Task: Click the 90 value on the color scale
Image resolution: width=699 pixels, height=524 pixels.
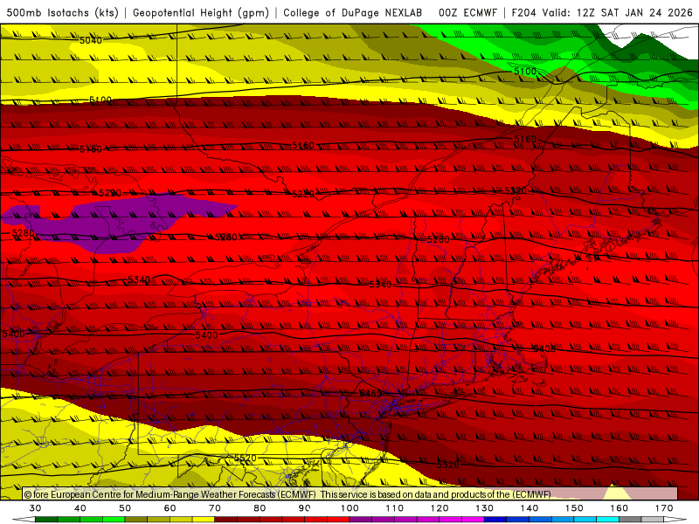Action: pyautogui.click(x=304, y=508)
